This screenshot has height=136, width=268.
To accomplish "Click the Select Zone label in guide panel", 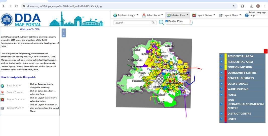I will pyautogui.click(x=14, y=92).
